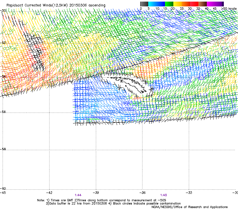Click the '-58' latitude axis label
Screen dimensions: 238x209
pos(3,149)
